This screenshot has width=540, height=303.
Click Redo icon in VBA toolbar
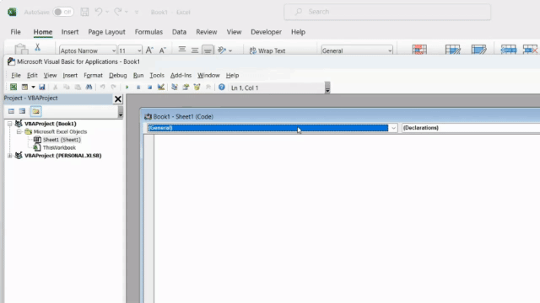[113, 88]
